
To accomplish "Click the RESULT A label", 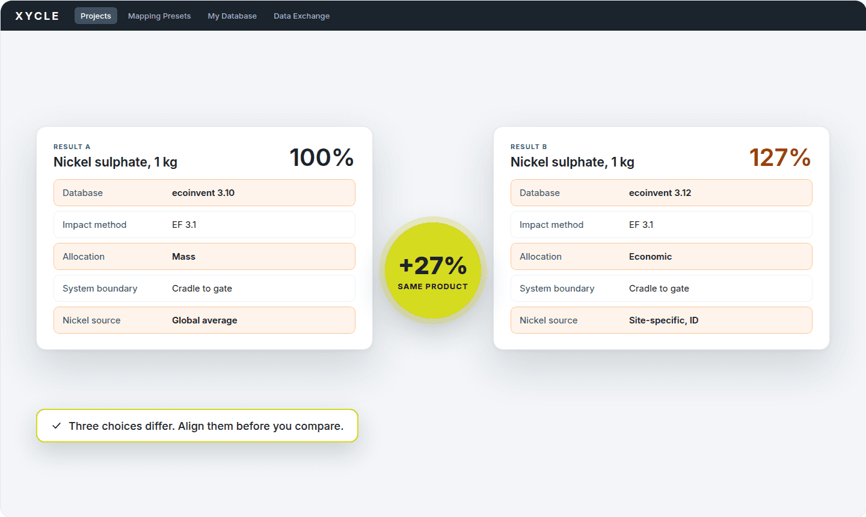I will coord(72,147).
